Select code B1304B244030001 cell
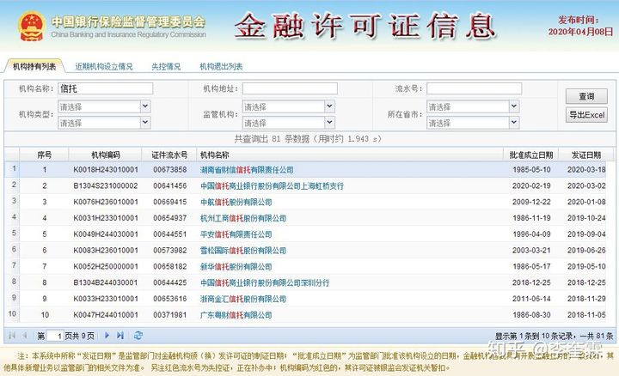Viewport: 619px width, 376px height. [x=106, y=283]
